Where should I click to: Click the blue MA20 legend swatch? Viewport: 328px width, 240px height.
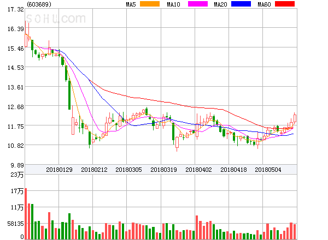[x=241, y=4]
